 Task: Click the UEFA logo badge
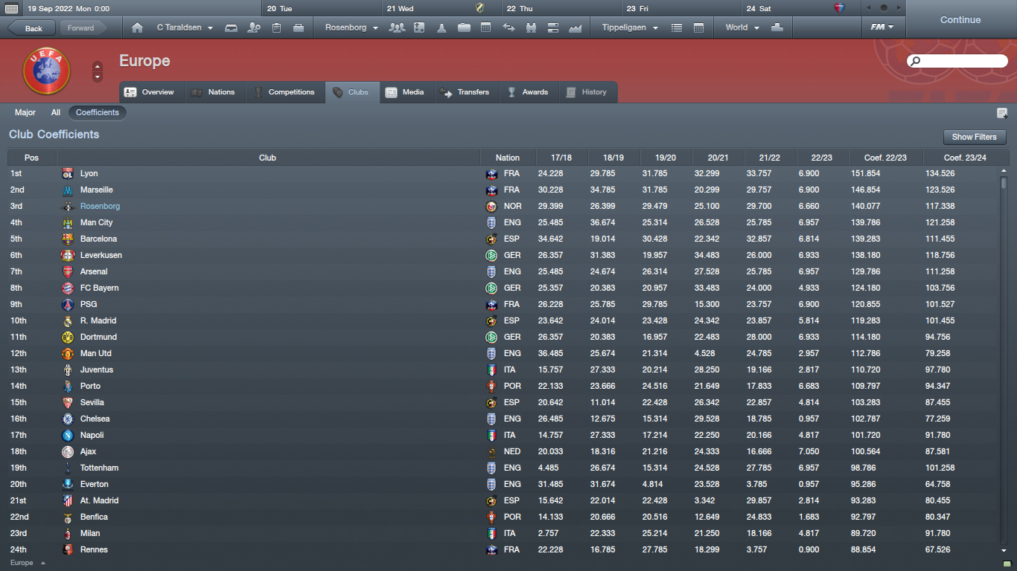tap(46, 71)
